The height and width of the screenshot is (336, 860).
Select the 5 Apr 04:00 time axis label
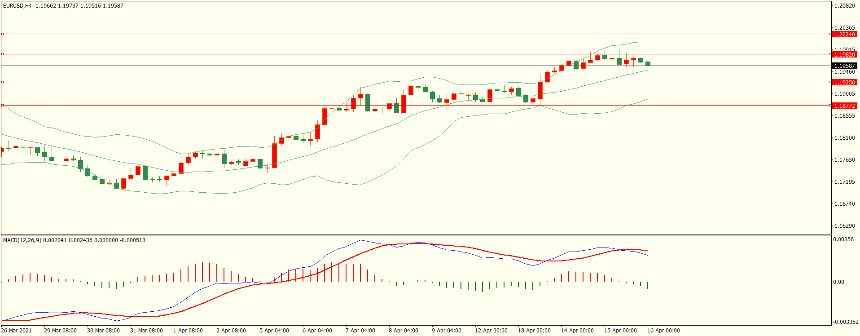coord(274,331)
